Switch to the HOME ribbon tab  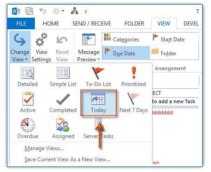pos(51,24)
